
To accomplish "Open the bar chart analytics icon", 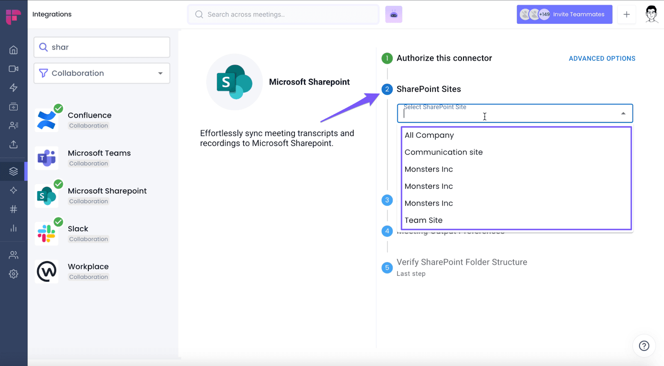I will click(x=13, y=228).
